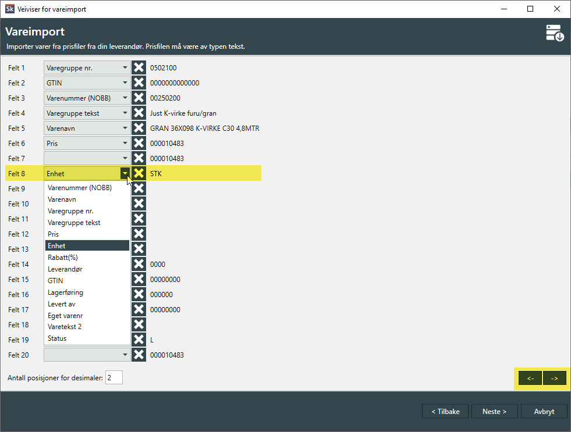
Task: Clear the Felt 20 mapping with X icon
Action: click(139, 355)
